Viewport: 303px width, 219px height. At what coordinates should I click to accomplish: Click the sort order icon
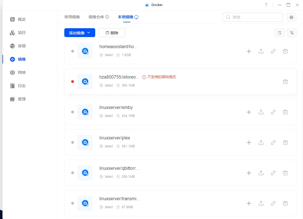[280, 33]
